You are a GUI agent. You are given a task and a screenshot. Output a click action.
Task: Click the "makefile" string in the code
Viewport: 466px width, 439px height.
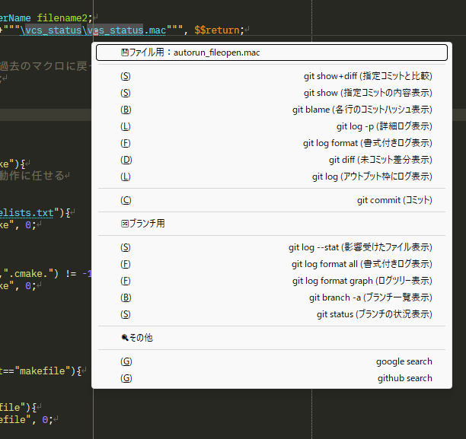tap(42, 371)
